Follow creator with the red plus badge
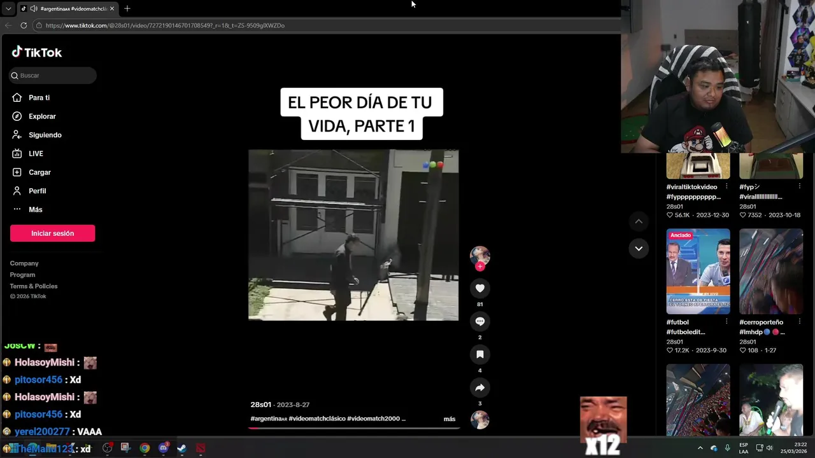This screenshot has width=815, height=458. pyautogui.click(x=480, y=267)
